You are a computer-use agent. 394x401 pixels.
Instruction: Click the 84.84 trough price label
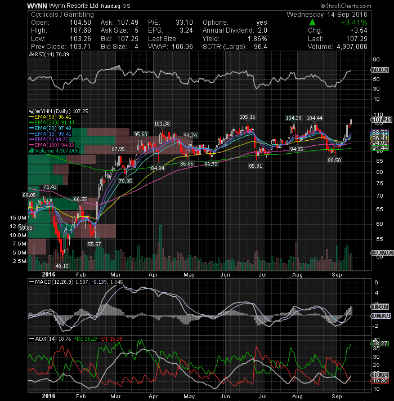[158, 168]
